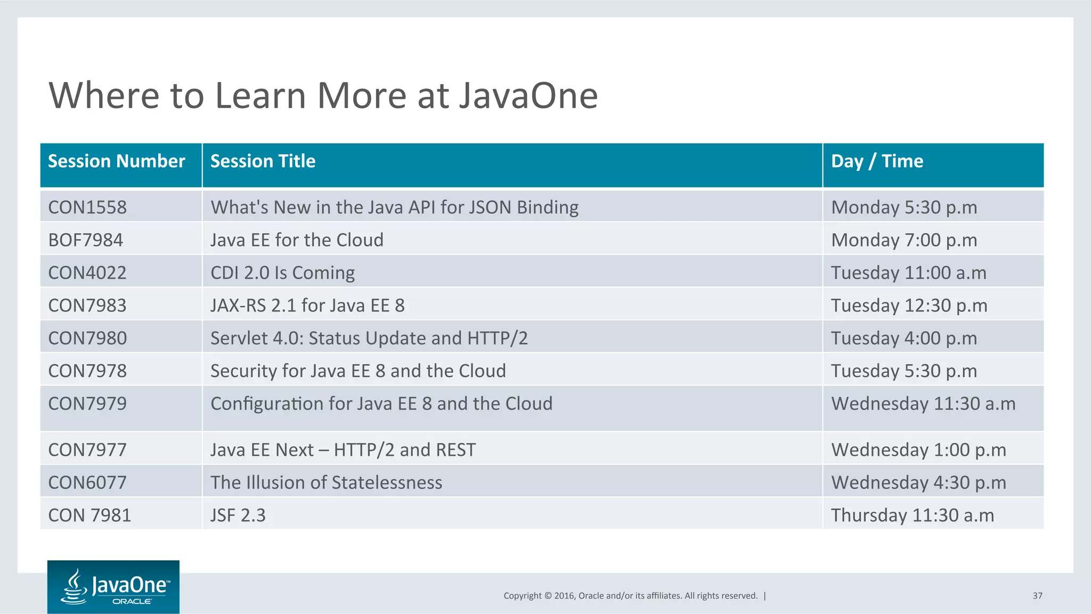Screen dimensions: 1091x614
Task: Click the Session Number column header
Action: click(116, 161)
